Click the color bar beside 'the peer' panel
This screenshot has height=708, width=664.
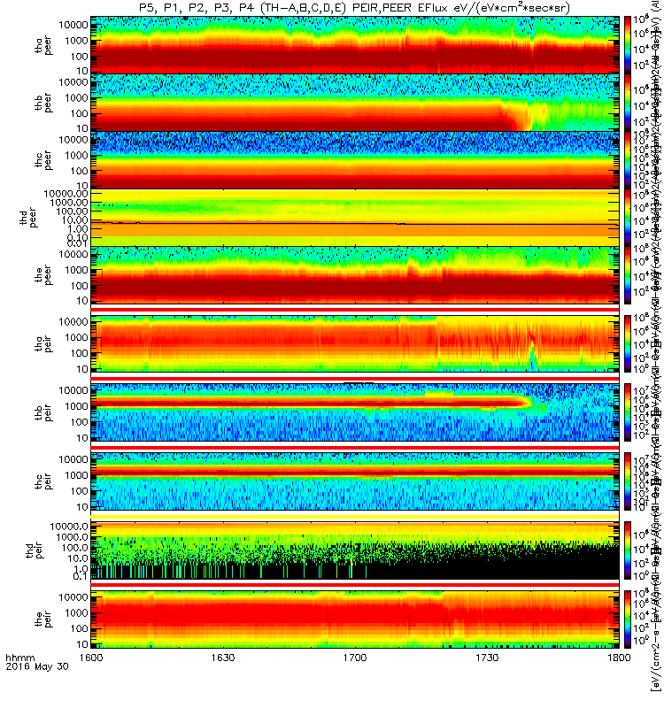[x=628, y=274]
